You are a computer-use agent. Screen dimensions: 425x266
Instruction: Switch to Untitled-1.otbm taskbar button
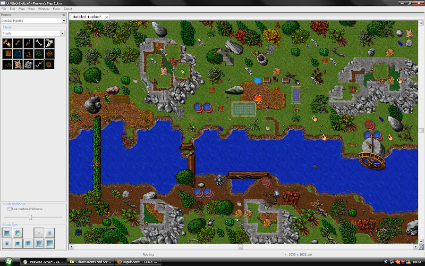44,262
